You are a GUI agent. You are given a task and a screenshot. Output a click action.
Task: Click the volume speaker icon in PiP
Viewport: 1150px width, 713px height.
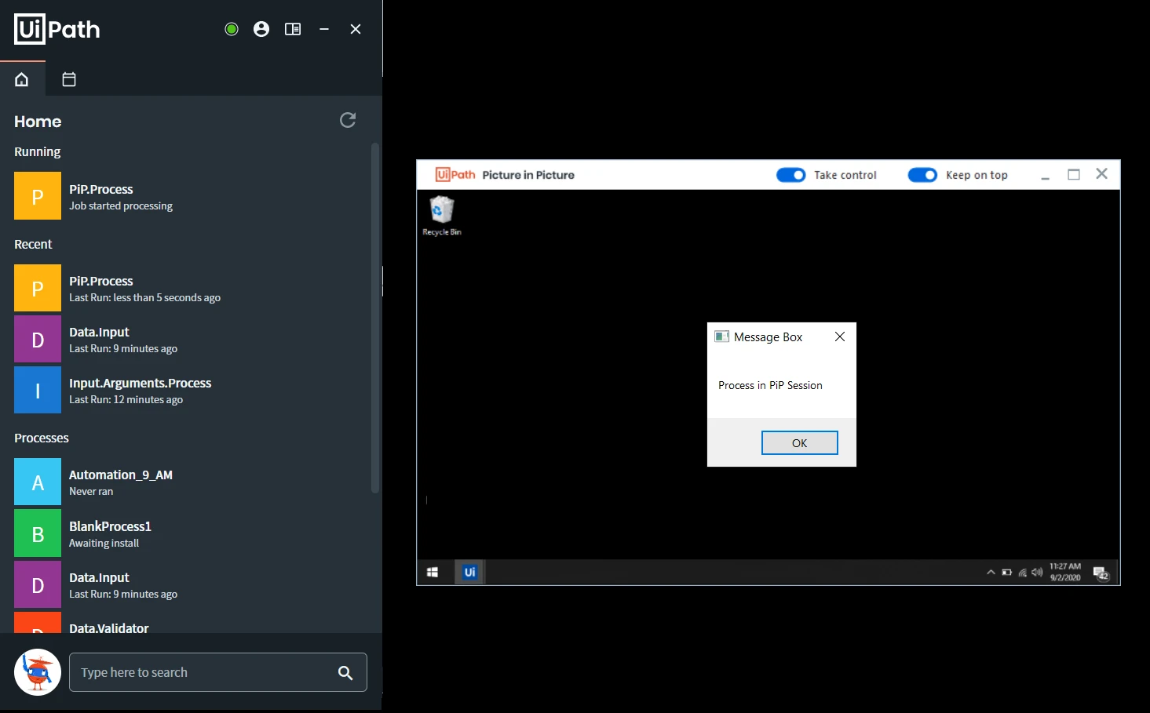click(x=1037, y=573)
